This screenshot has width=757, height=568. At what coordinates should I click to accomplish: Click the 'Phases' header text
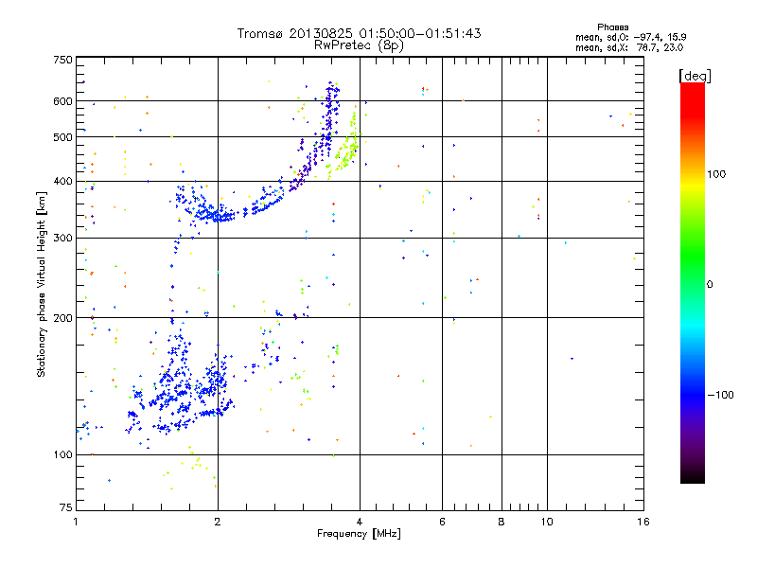(612, 27)
